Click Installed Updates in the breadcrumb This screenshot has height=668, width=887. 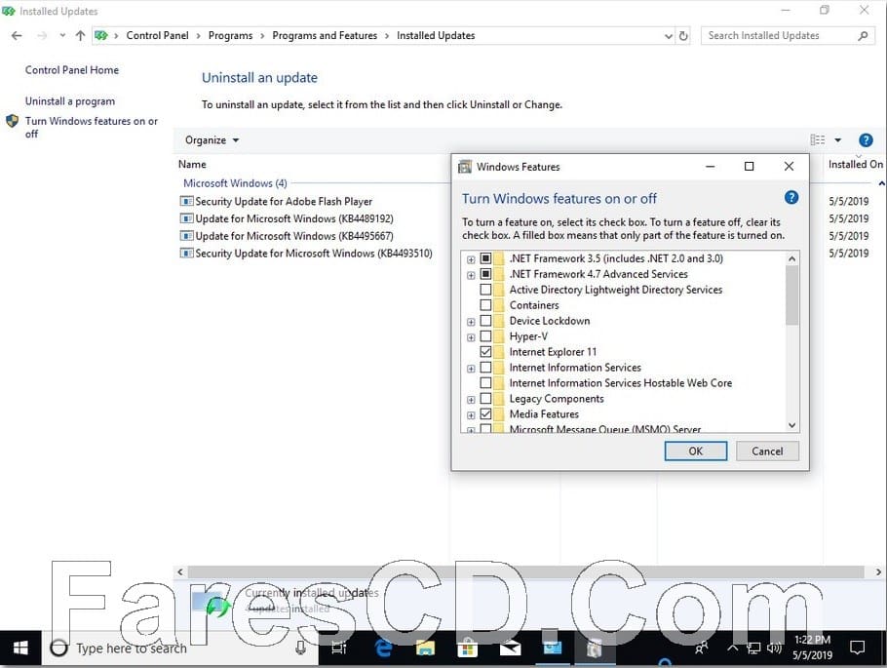pyautogui.click(x=436, y=36)
